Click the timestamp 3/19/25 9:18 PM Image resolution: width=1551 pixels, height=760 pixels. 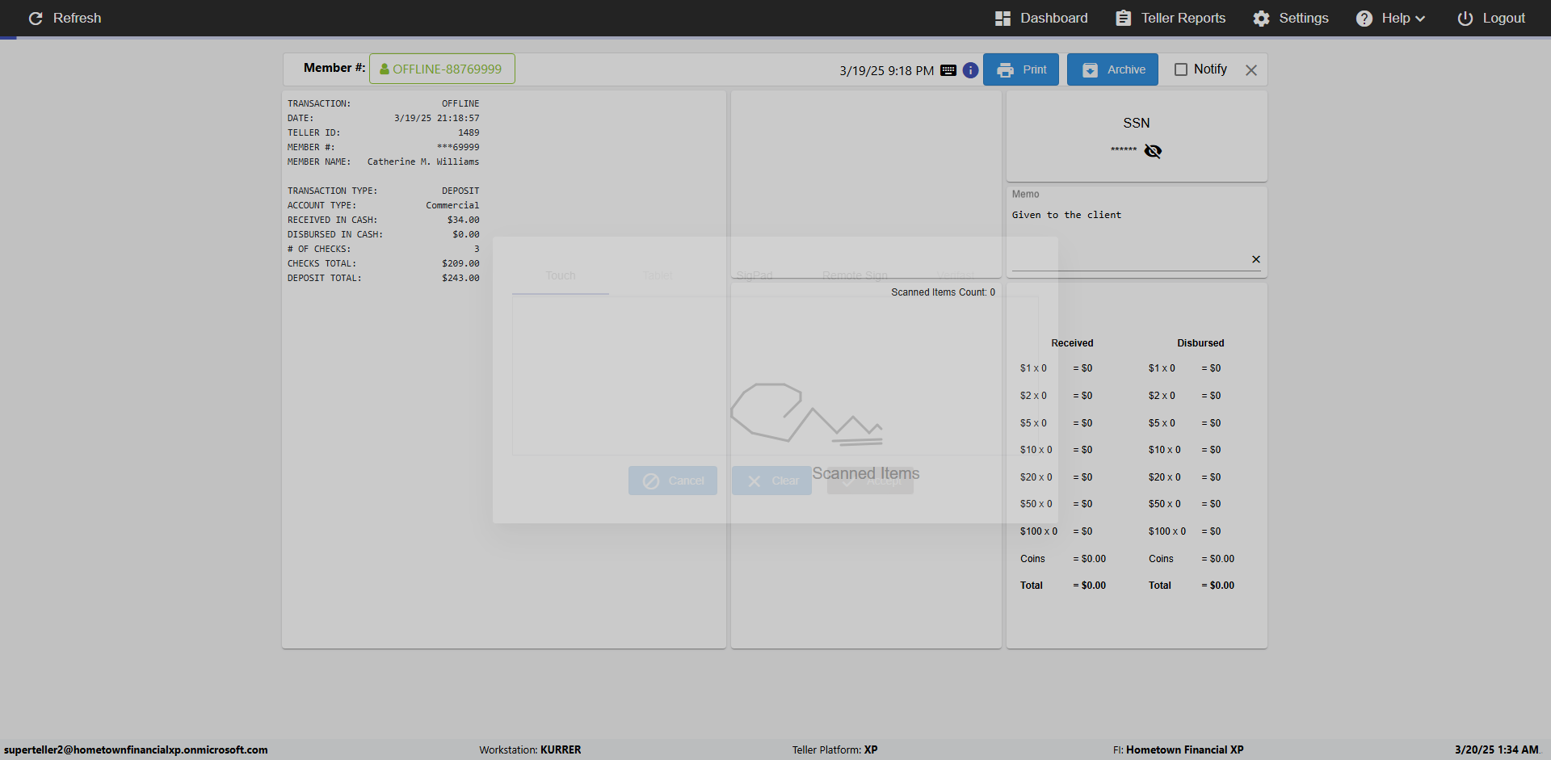point(886,71)
